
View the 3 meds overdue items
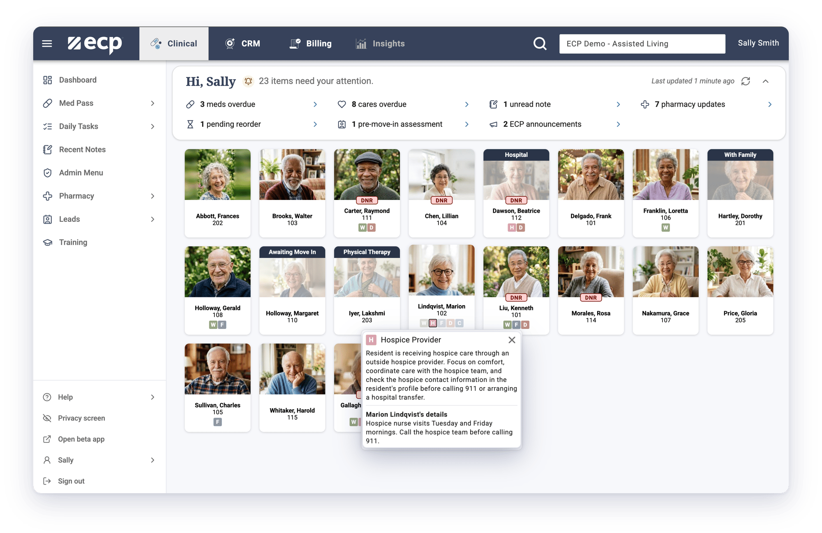[x=252, y=104]
